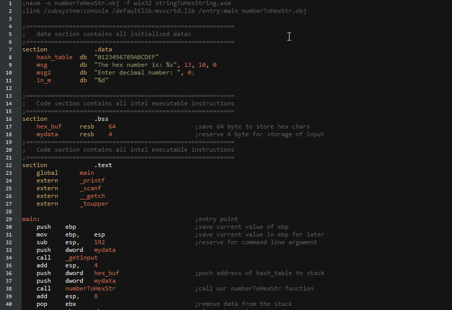This screenshot has width=452, height=310.
Task: Click the _scanf extern symbol
Action: click(x=91, y=188)
